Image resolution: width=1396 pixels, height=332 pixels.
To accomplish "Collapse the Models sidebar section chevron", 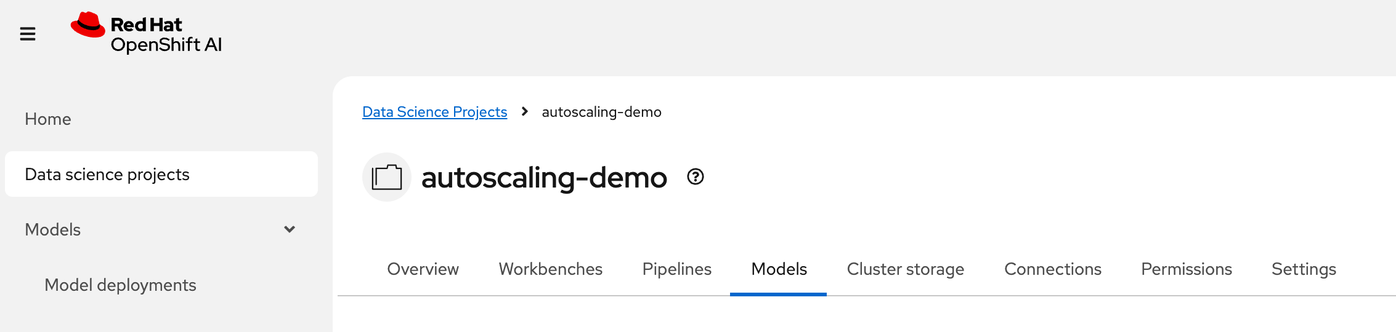I will pos(289,229).
